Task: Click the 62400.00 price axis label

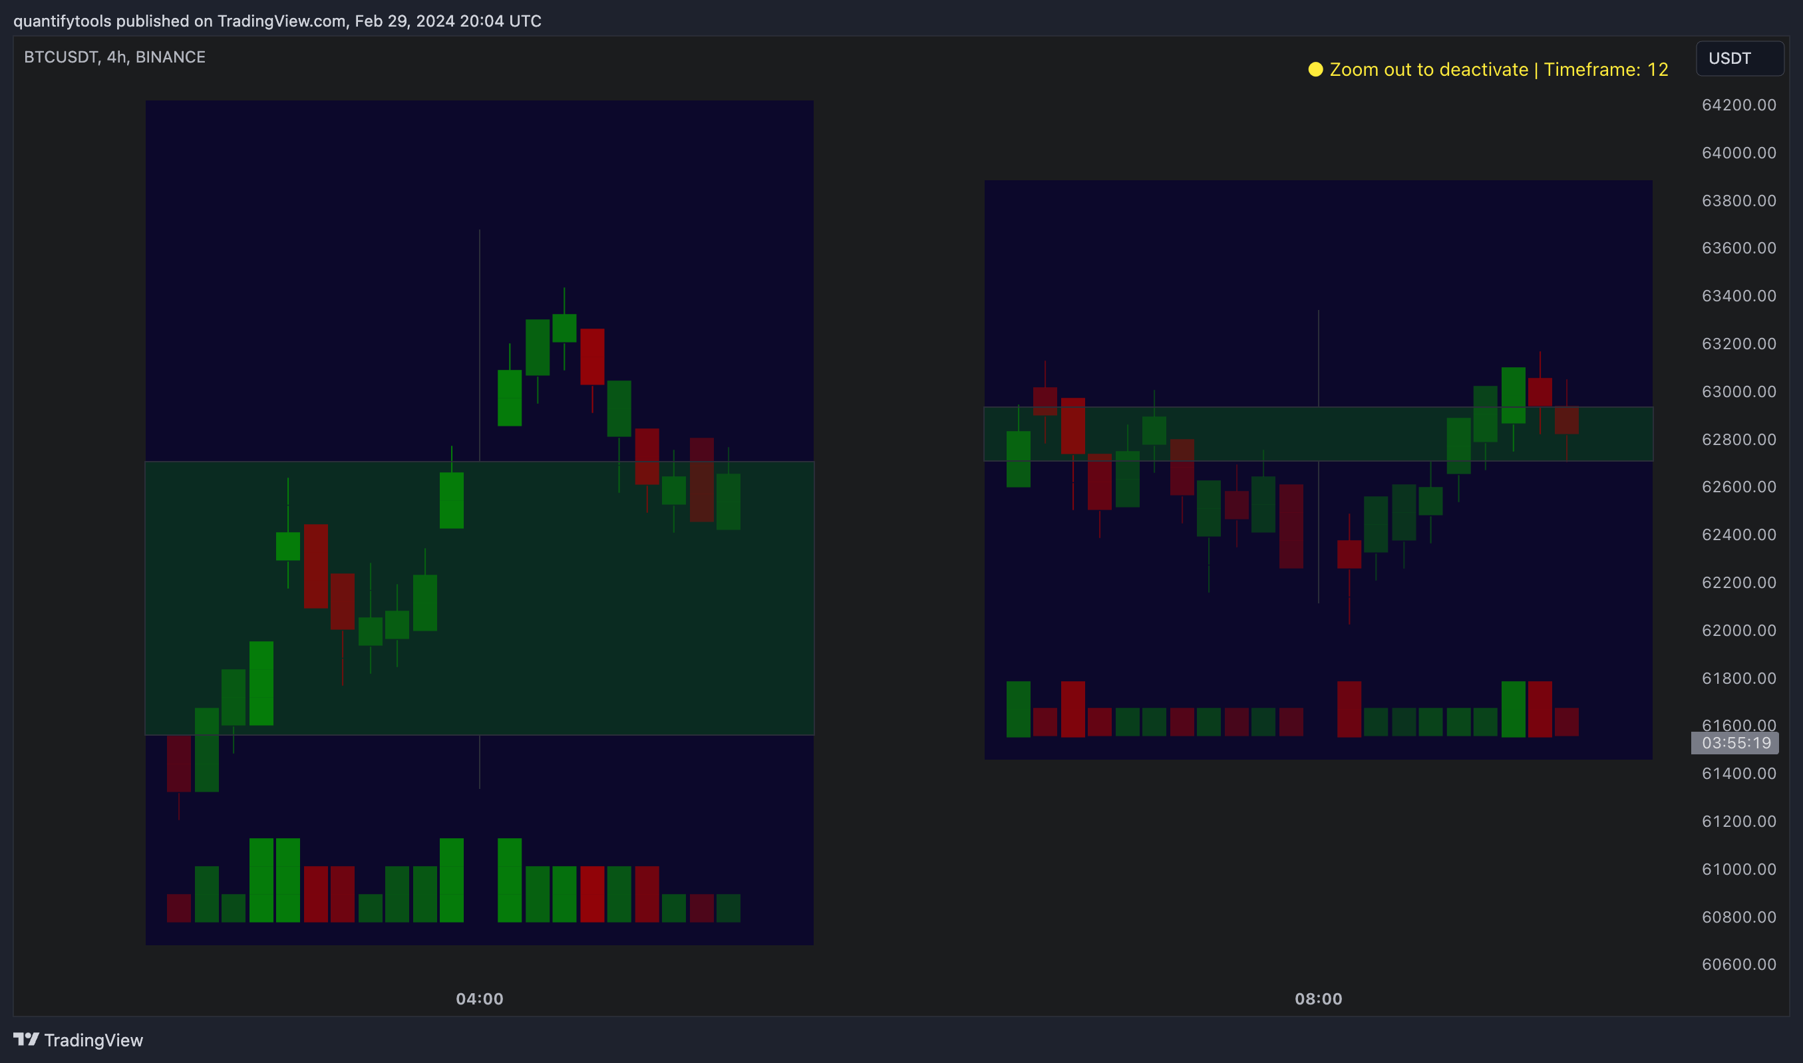Action: click(x=1739, y=534)
